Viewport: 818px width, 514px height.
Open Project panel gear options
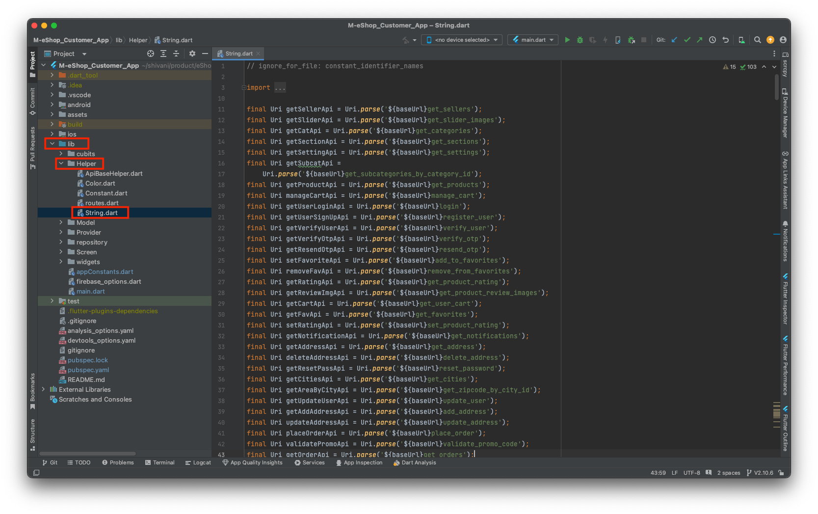point(192,54)
